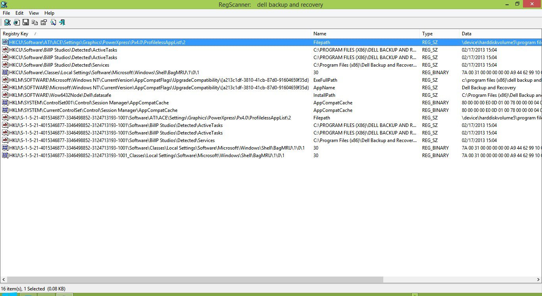Screen dimensions: 542x296
Task: Click the RegScanner title bar app icon
Action: pos(4,4)
